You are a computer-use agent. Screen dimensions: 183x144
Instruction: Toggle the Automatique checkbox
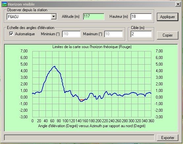coord(11,34)
